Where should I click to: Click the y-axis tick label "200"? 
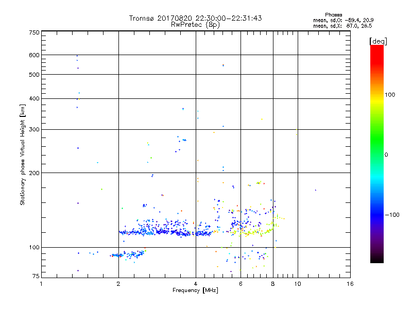(x=34, y=173)
